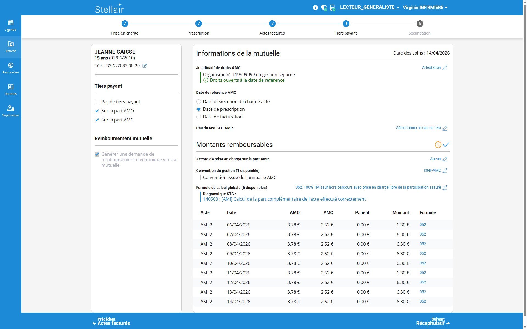This screenshot has height=329, width=527.
Task: Select Date de facturation radio
Action: [198, 117]
